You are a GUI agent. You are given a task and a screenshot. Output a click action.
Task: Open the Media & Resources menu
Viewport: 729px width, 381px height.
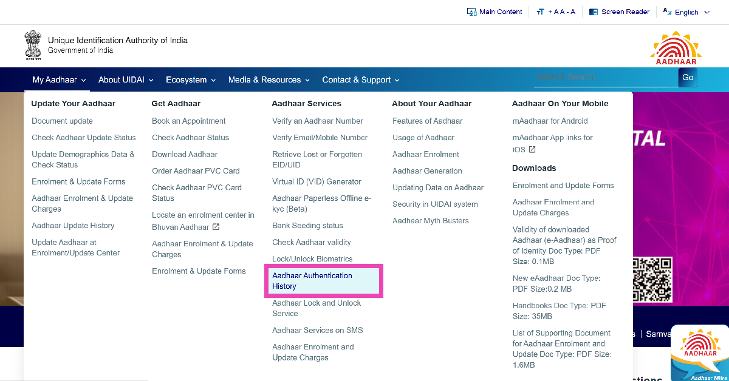(x=269, y=80)
